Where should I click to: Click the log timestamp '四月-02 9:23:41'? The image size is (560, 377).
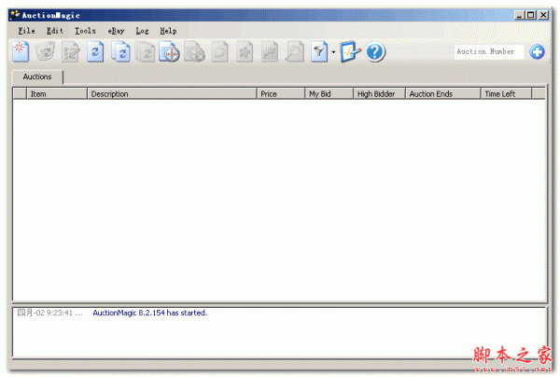click(45, 313)
